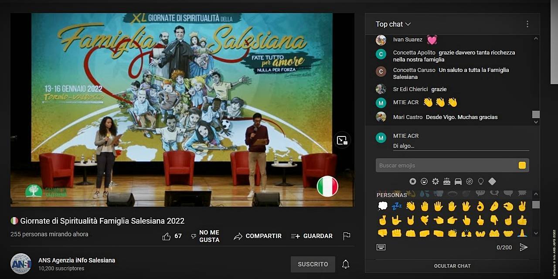Screen dimensions: 558x279
Task: Pick the middle finger emoji
Action: click(x=480, y=220)
